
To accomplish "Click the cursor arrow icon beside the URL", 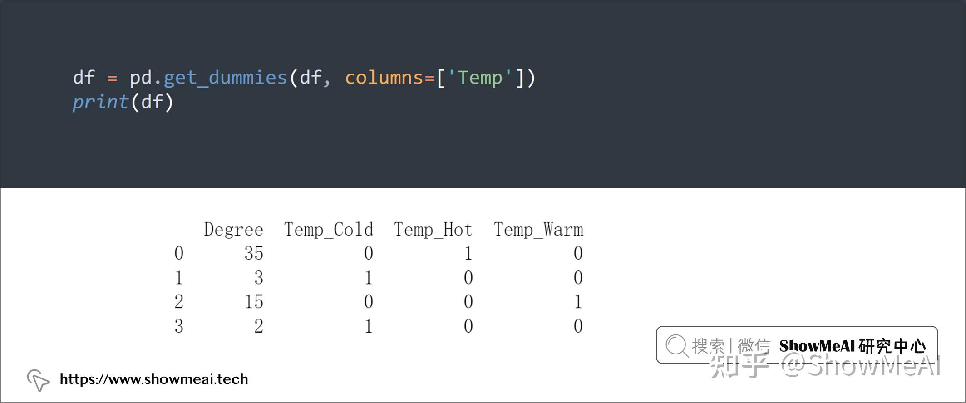I will click(38, 379).
